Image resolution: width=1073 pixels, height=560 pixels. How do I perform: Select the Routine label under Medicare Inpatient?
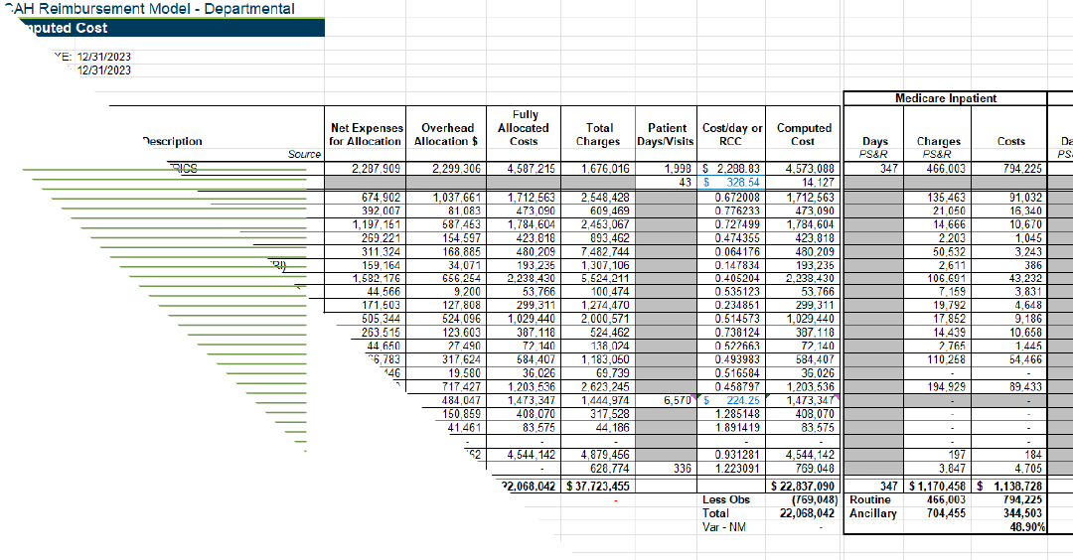coord(869,499)
